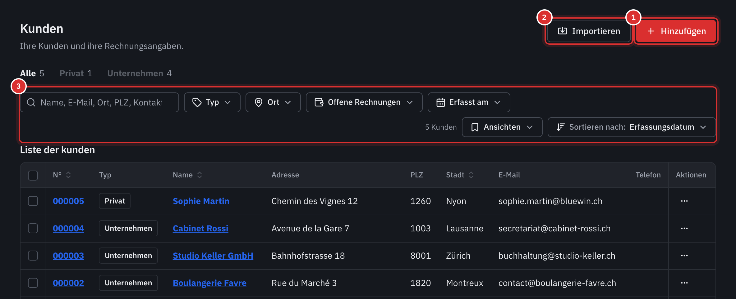The width and height of the screenshot is (736, 299).
Task: Select checkbox for Studio Keller GmbH row
Action: 33,256
